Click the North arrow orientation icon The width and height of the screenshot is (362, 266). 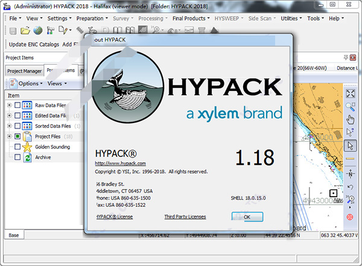(x=350, y=174)
